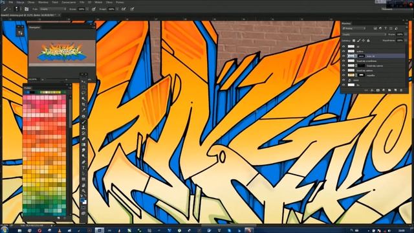Select the Pen tool
The height and width of the screenshot is (233, 414).
(x=83, y=162)
